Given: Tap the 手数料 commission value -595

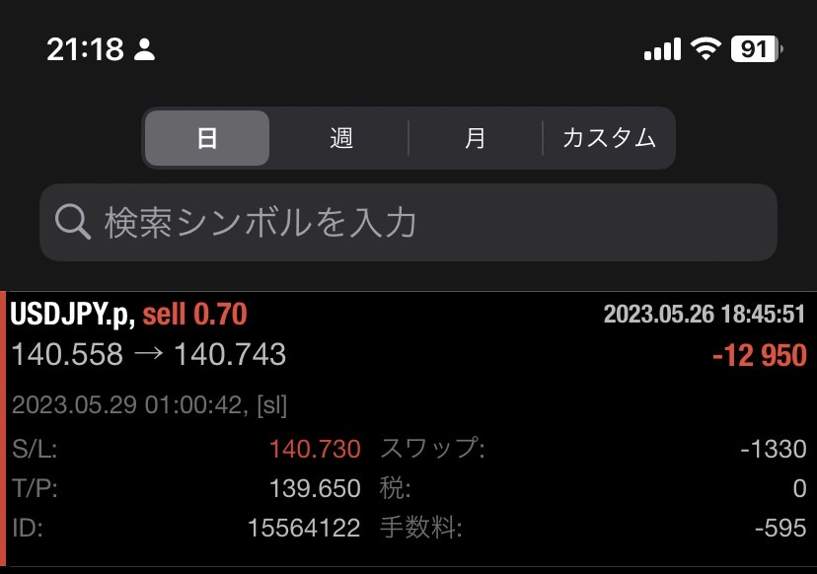Looking at the screenshot, I should click(780, 528).
